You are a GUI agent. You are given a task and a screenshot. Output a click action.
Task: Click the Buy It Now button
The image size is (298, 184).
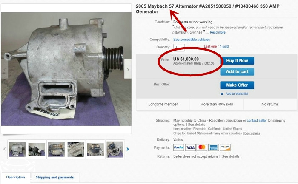237,61
